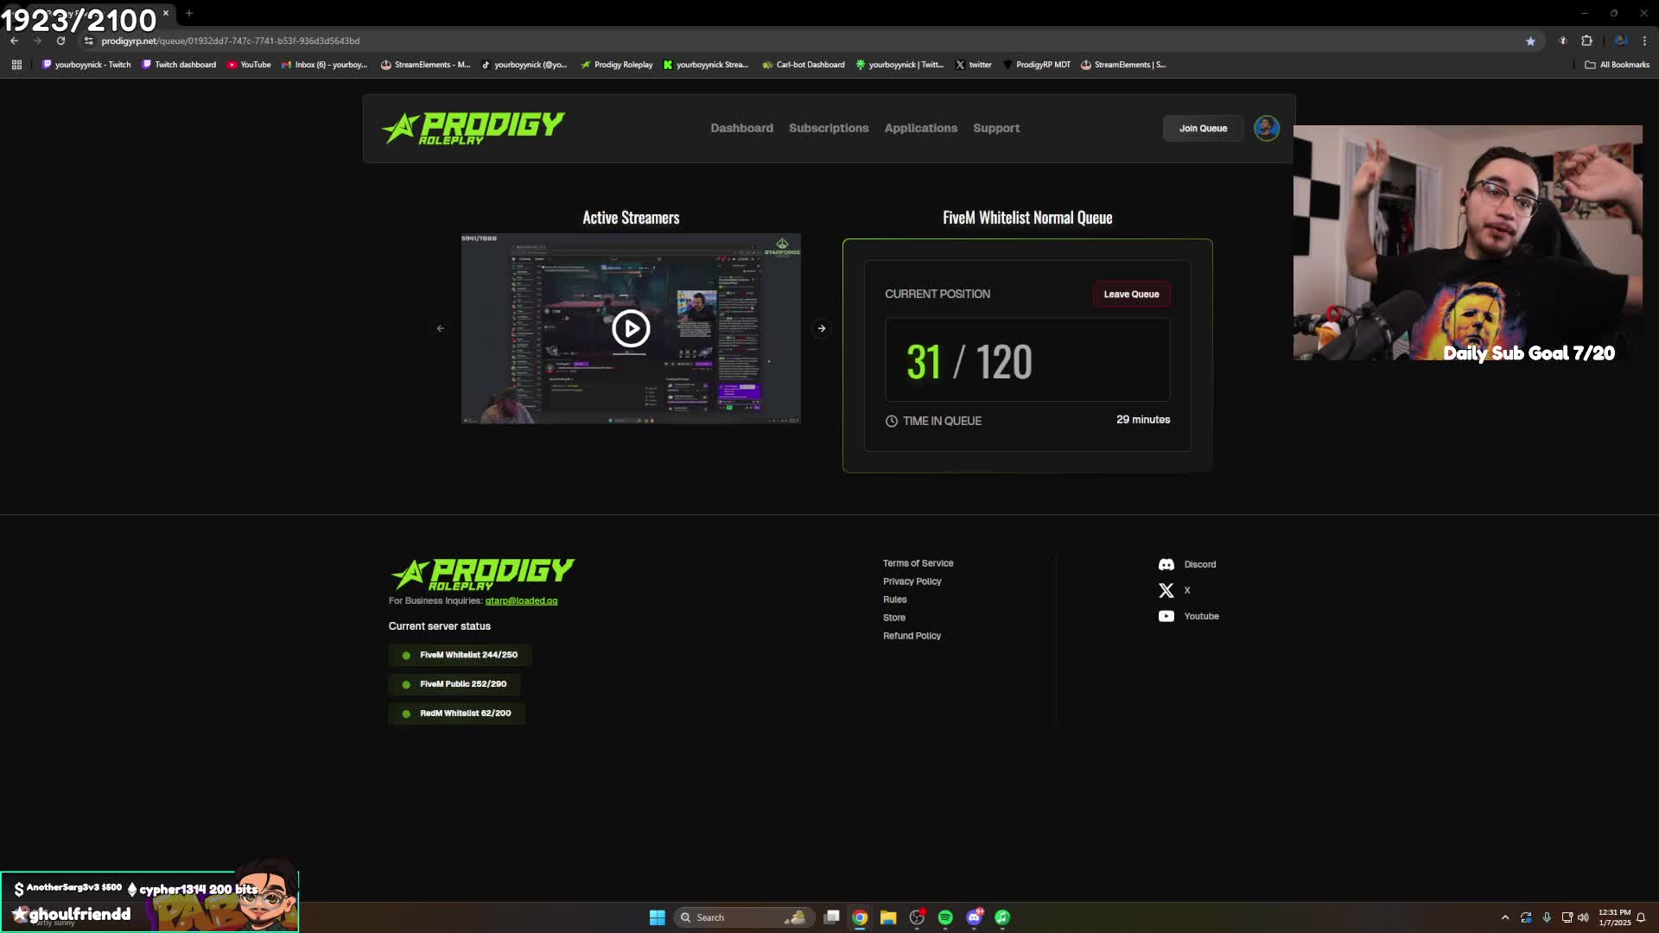Go to the Applications nav item

(920, 128)
